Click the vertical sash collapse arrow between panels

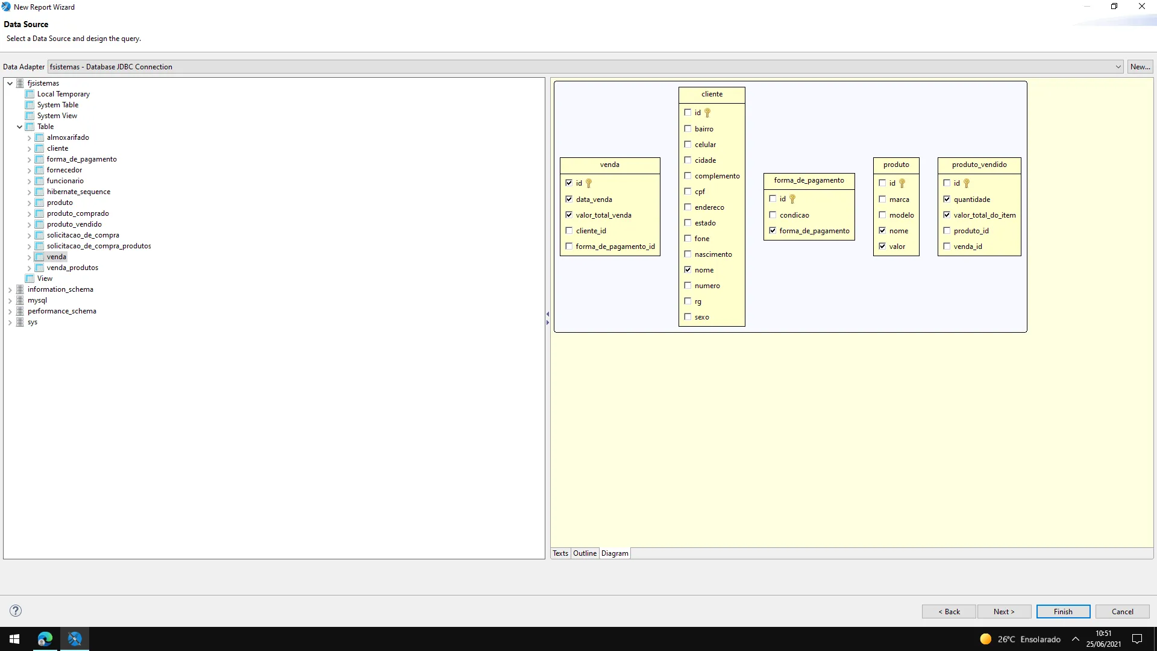pos(547,314)
